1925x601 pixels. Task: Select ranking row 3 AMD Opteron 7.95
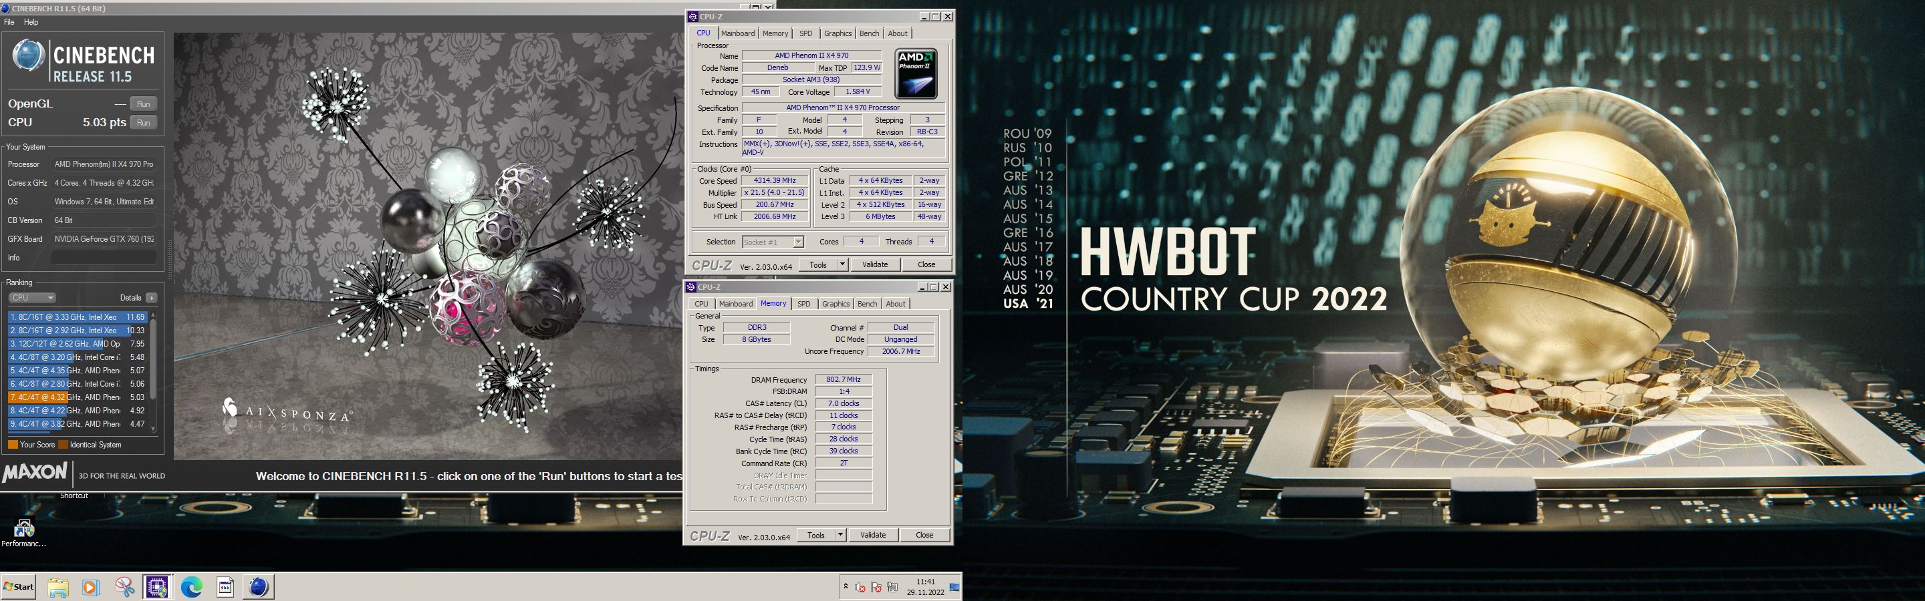78,344
